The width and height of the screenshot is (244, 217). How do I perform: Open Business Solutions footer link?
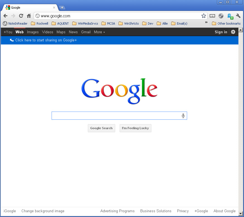(x=156, y=211)
